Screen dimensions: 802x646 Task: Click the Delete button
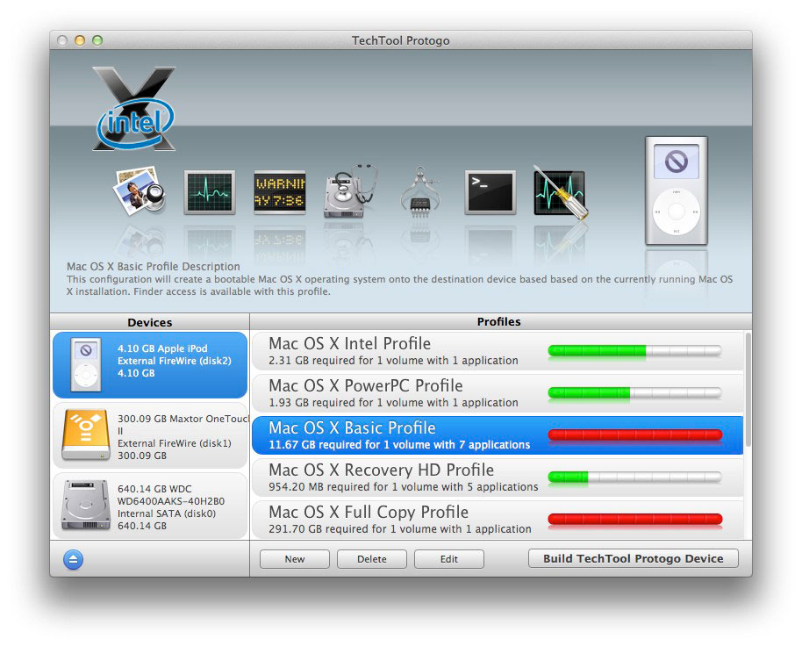(x=371, y=558)
